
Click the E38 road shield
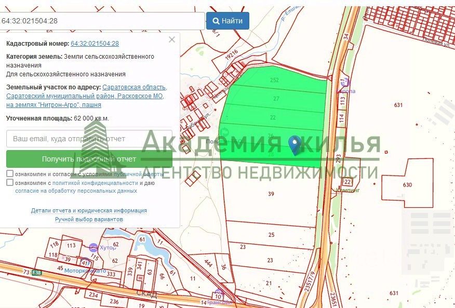(x=37, y=273)
